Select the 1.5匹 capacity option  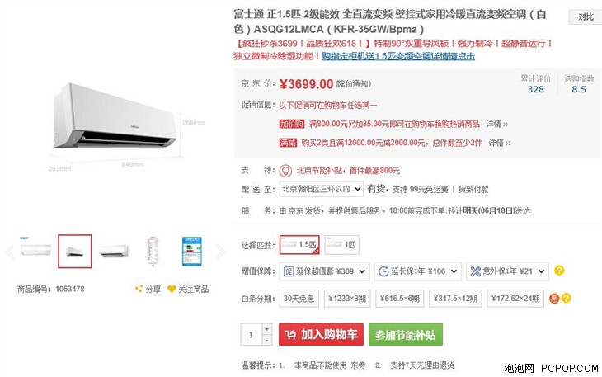coord(299,245)
